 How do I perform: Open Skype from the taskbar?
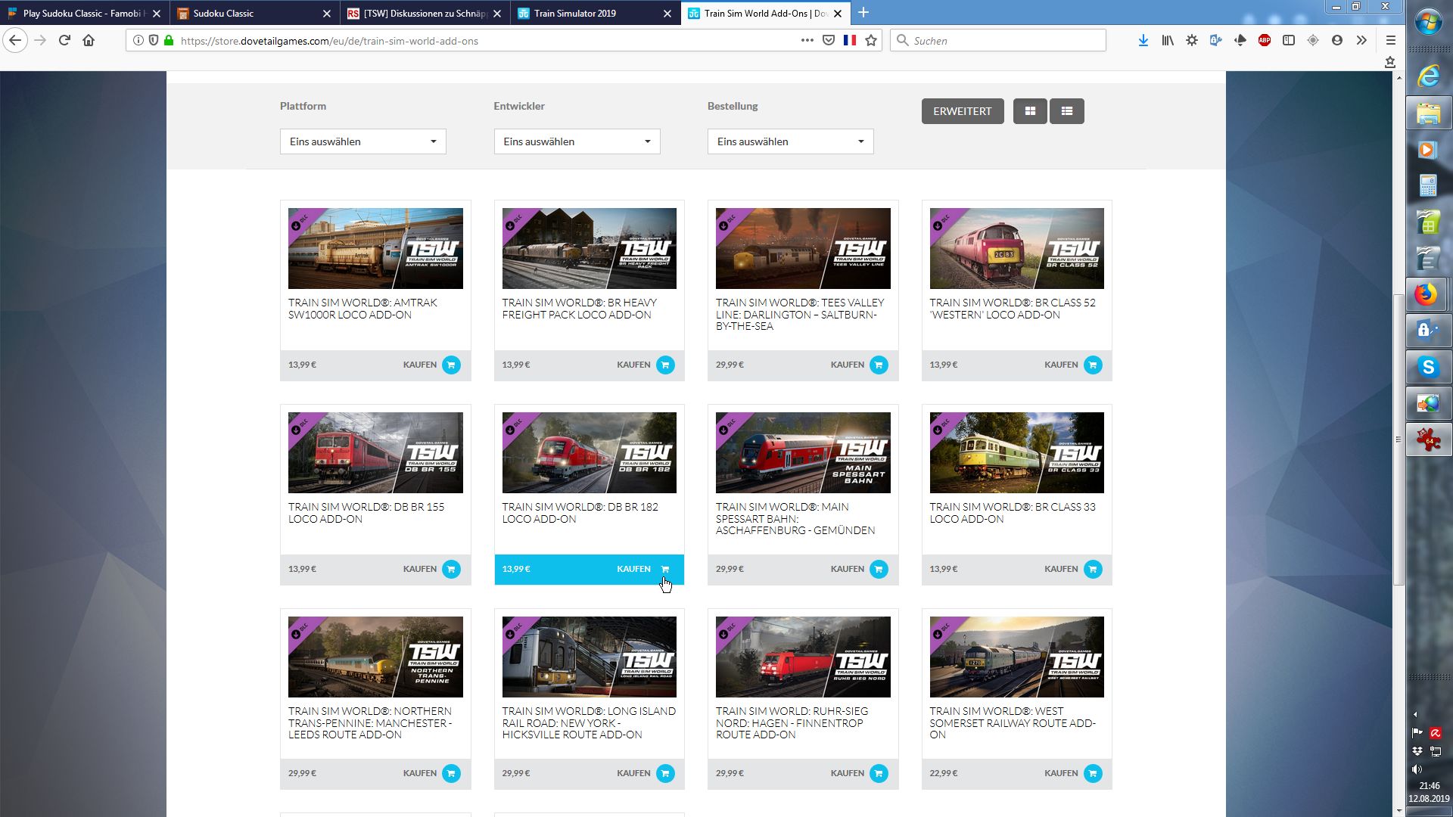1428,368
